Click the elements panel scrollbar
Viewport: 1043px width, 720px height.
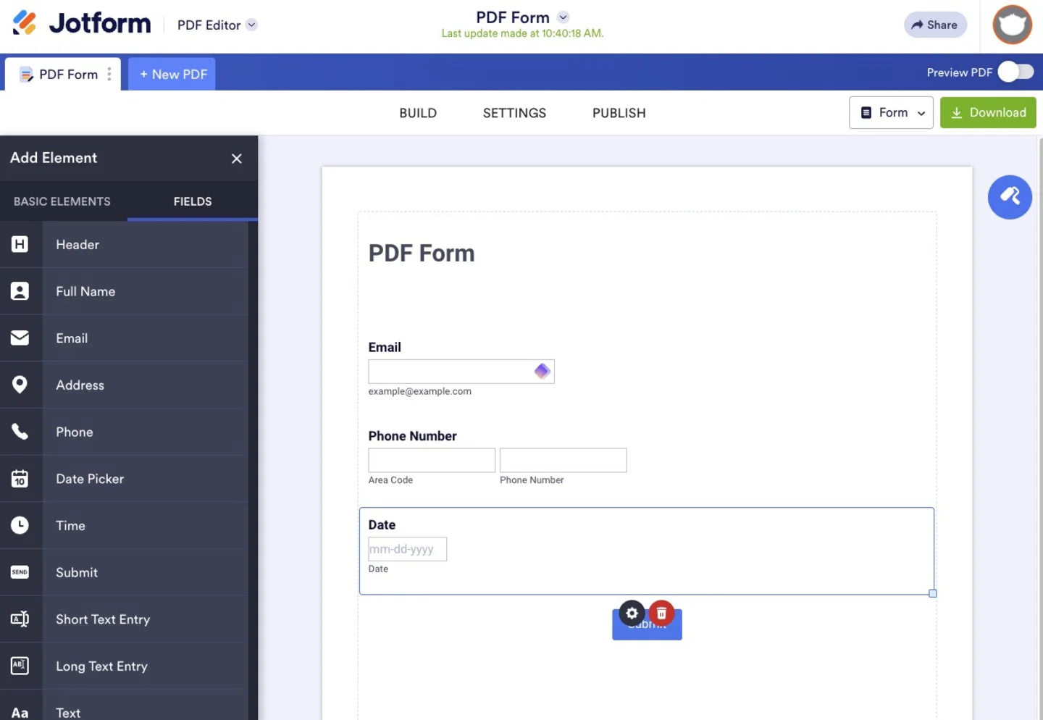coord(253,471)
